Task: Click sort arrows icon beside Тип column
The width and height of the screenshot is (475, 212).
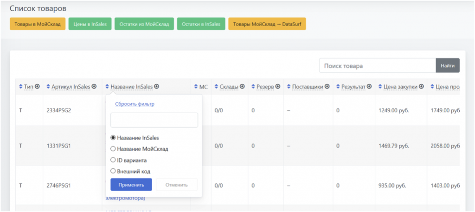Action: 20,87
